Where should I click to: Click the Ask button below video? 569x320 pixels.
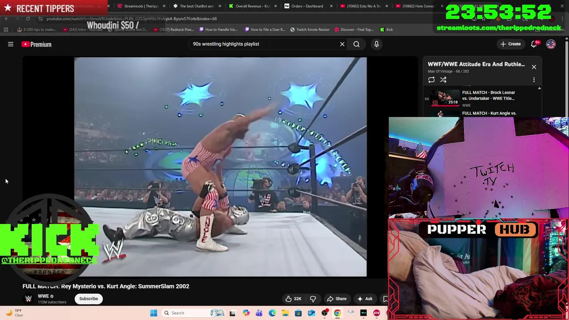point(365,299)
